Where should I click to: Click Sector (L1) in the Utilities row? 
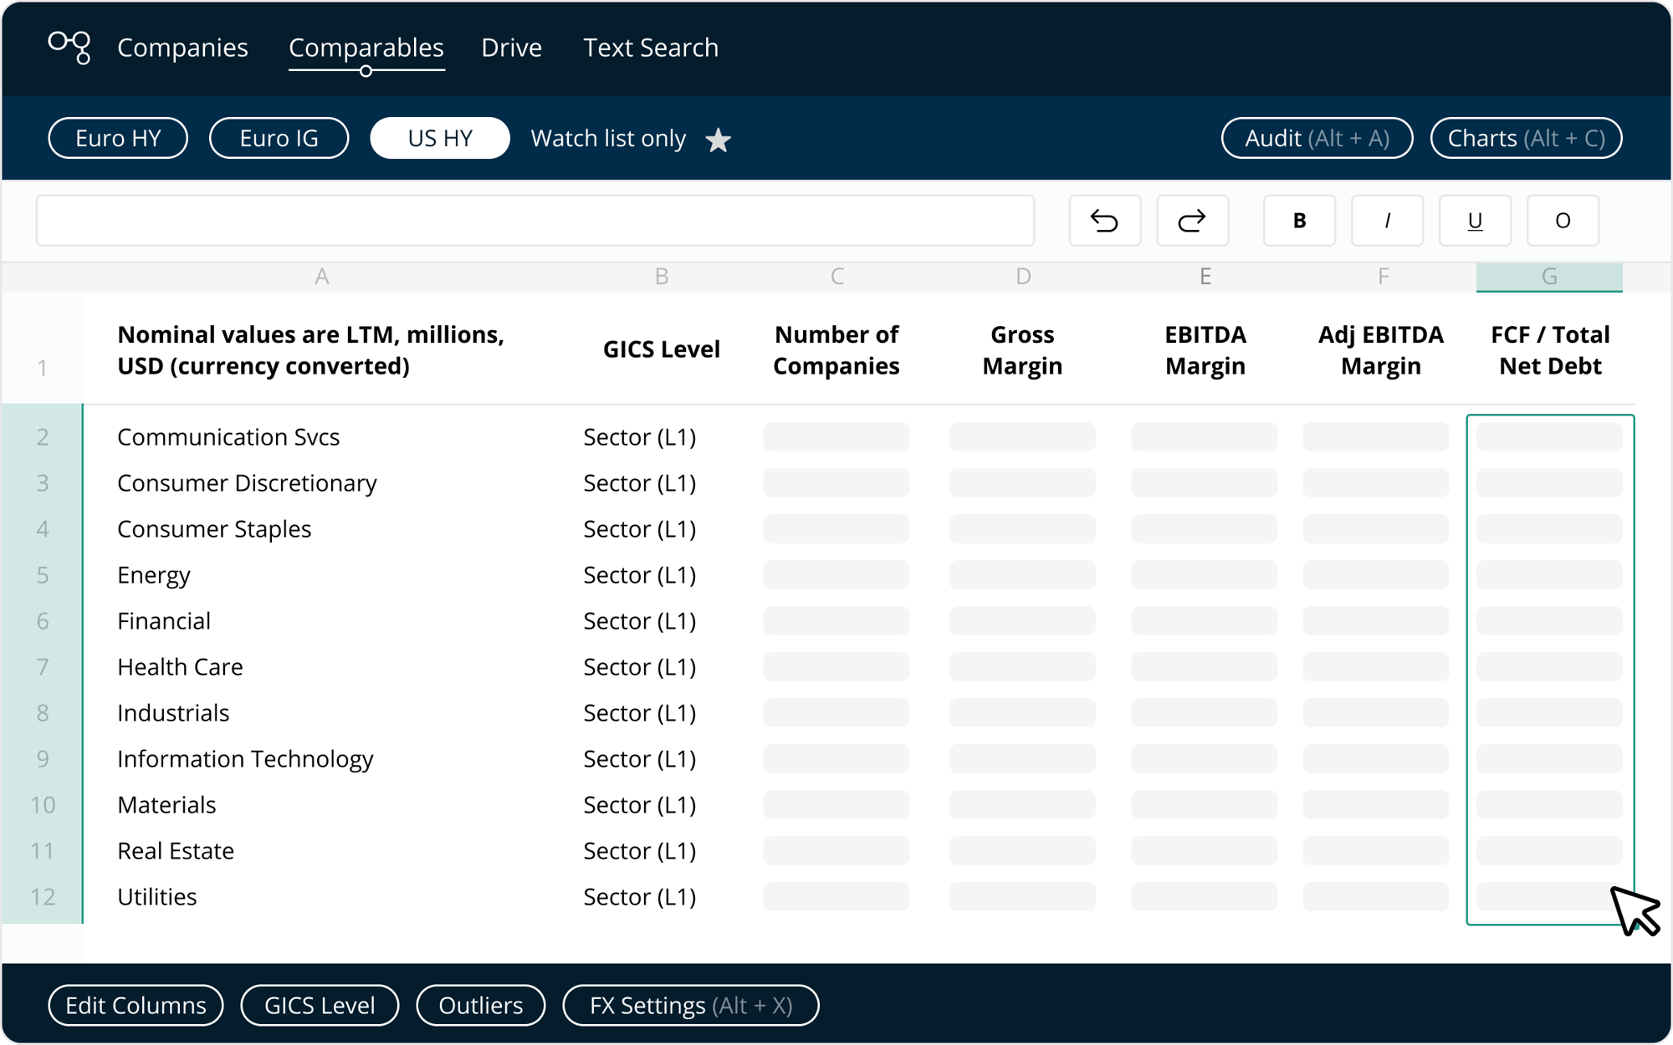pos(640,896)
